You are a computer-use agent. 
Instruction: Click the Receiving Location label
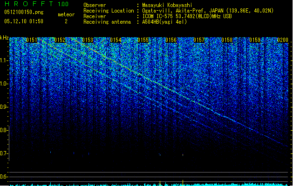[109, 11]
